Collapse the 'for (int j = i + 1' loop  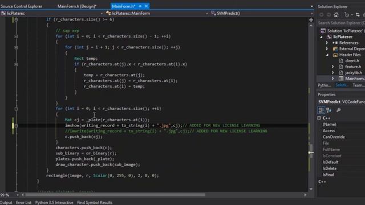[x=16, y=47]
